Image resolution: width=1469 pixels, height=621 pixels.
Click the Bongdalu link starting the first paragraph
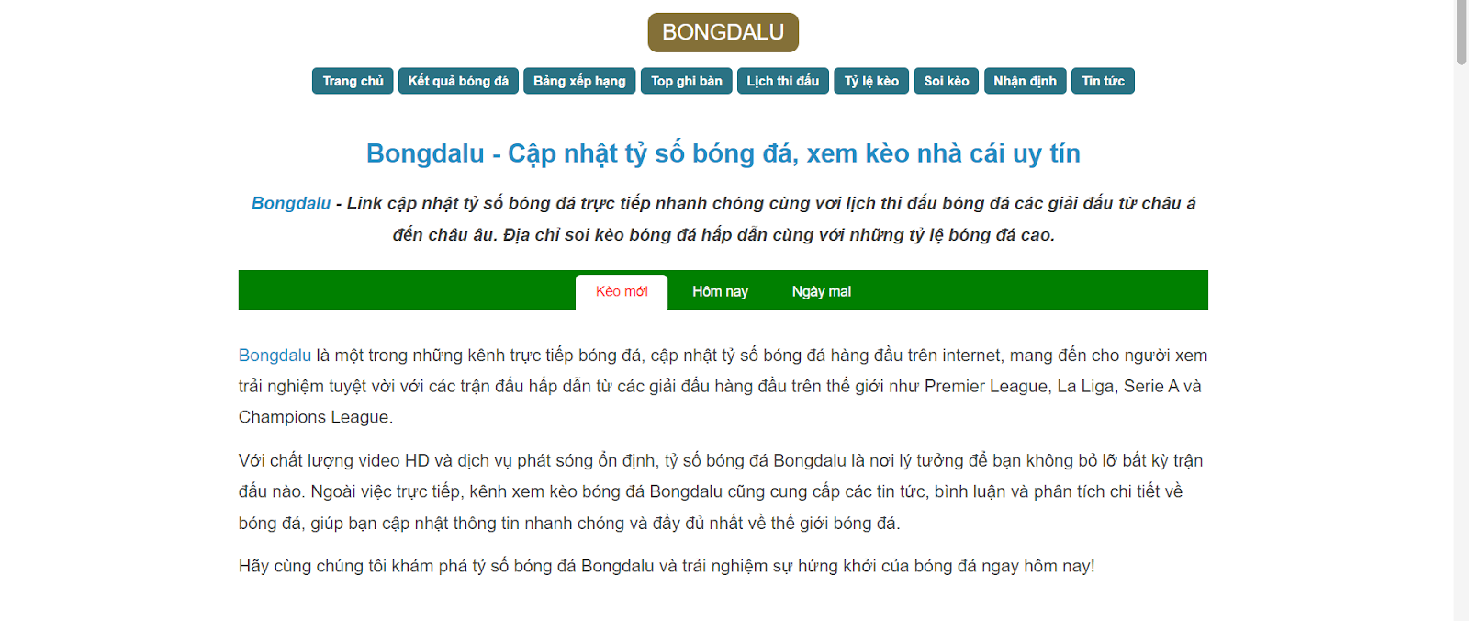coord(275,356)
